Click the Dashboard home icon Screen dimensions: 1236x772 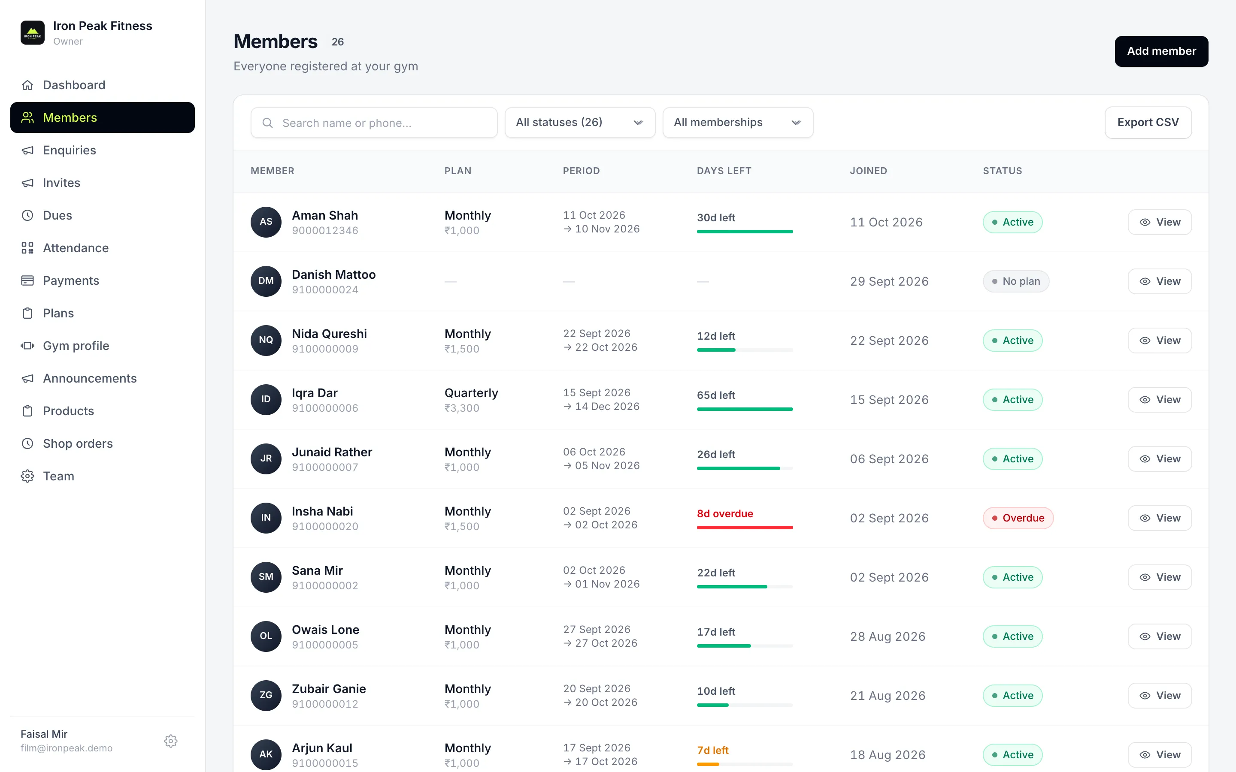tap(27, 85)
